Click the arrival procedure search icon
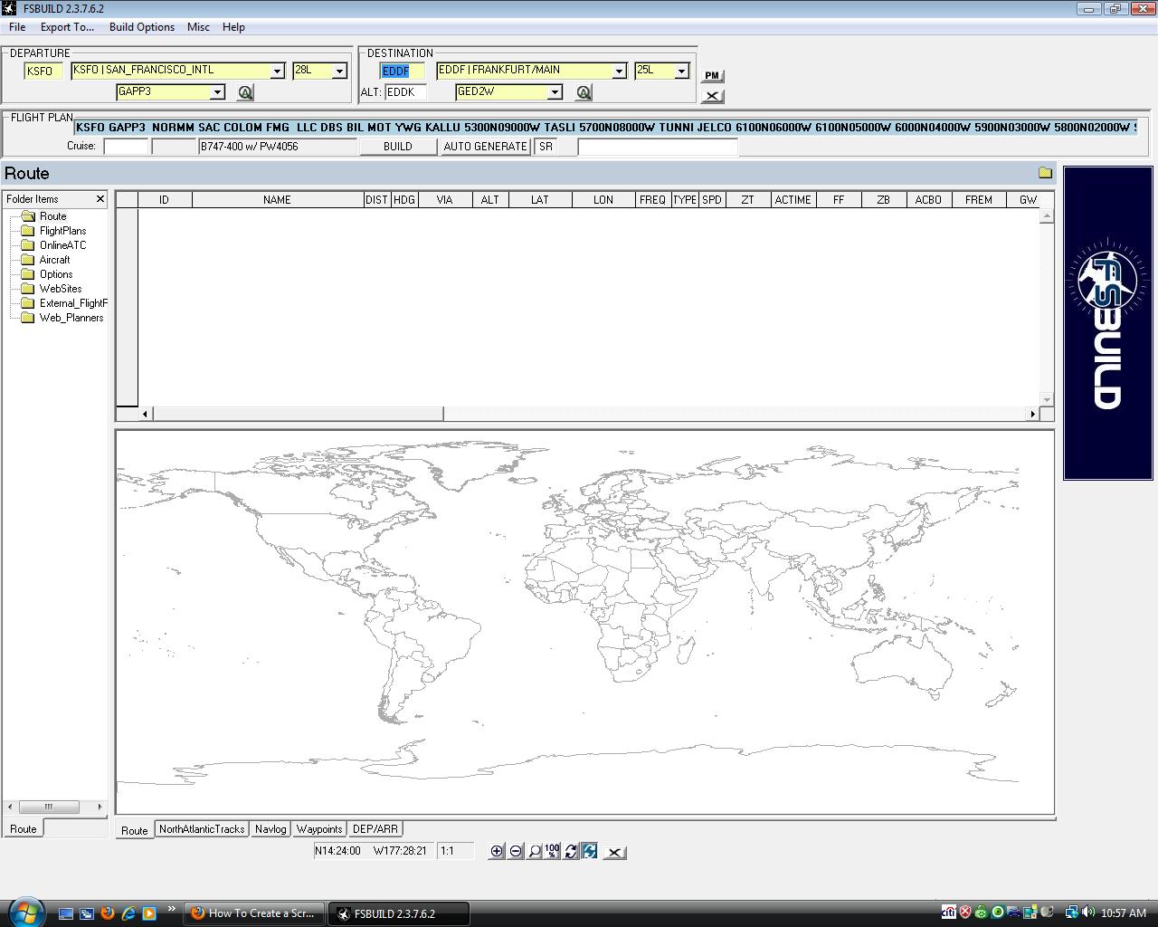The height and width of the screenshot is (927, 1158). (x=584, y=92)
